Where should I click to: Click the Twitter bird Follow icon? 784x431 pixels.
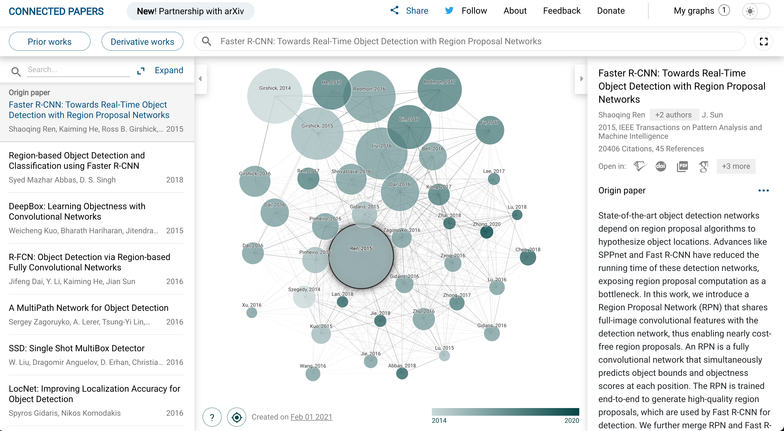point(449,11)
